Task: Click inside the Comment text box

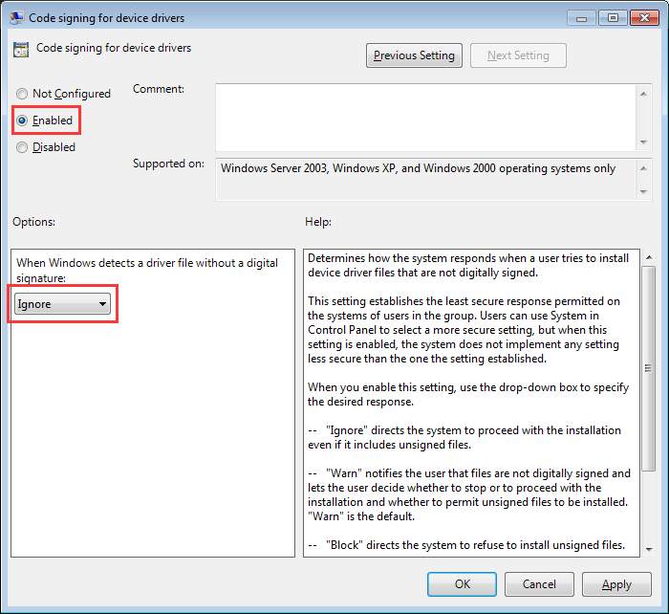Action: click(426, 118)
